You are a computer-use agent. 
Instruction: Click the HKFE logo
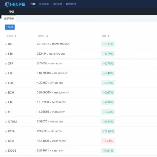coord(15,4)
